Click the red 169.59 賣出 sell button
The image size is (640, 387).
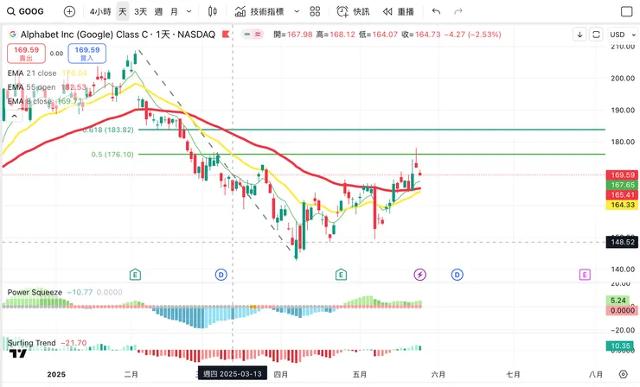click(x=26, y=54)
